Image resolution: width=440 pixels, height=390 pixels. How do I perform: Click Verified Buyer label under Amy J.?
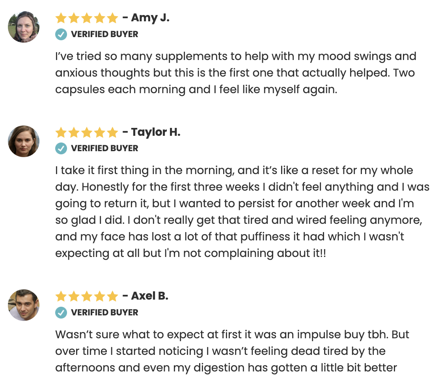[x=104, y=34]
